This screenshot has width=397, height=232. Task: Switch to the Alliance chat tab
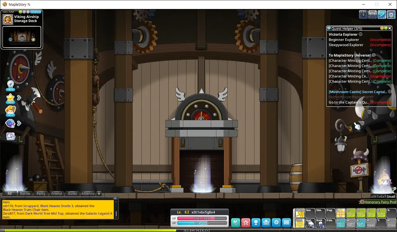[x=88, y=194]
